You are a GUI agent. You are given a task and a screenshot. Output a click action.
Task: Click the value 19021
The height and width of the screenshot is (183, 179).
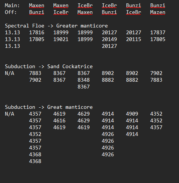click(61, 40)
